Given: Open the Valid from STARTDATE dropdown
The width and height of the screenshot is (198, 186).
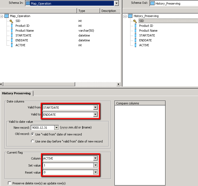Looking at the screenshot, I should 95,107.
